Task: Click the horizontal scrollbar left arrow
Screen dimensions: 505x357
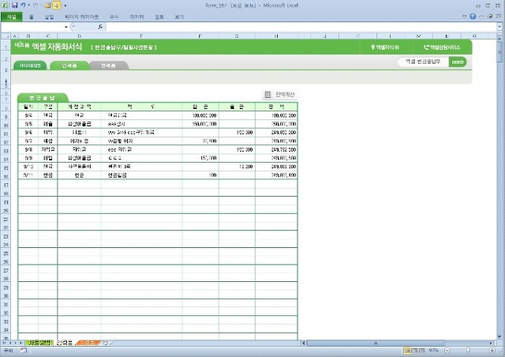Action: (303, 343)
